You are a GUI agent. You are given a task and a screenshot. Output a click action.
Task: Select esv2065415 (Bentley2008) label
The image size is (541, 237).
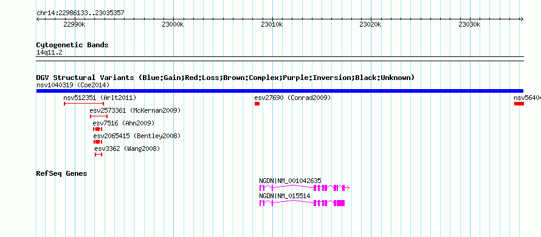click(137, 136)
